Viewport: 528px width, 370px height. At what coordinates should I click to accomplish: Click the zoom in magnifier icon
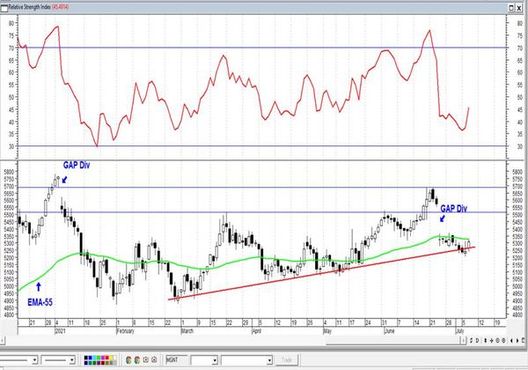(x=503, y=341)
